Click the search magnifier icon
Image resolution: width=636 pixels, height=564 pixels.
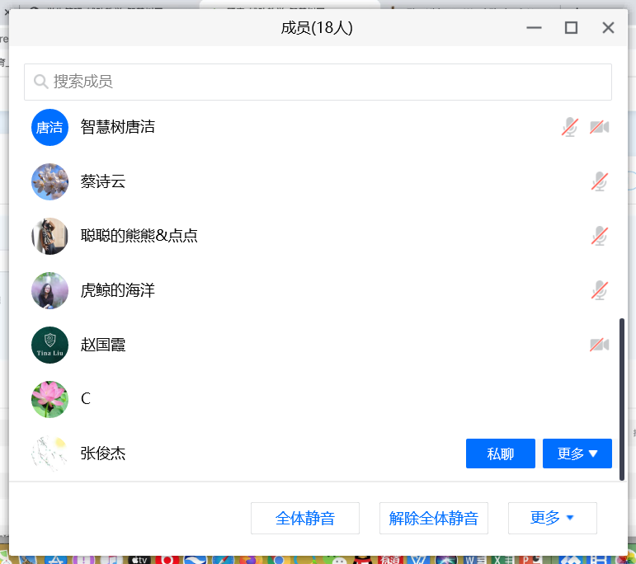coord(40,82)
